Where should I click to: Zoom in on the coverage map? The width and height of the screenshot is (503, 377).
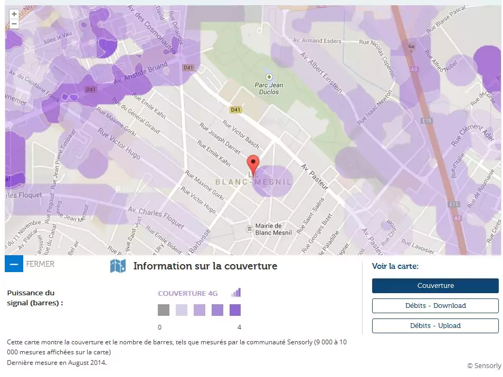(x=14, y=14)
